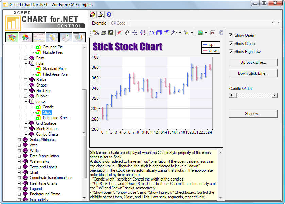This screenshot has width=285, height=204.
Task: Open the 3D surface chart gallery thumbnail
Action: click(x=12, y=37)
